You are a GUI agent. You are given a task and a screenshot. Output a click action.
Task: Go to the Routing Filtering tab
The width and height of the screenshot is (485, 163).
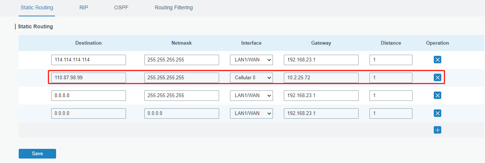point(174,7)
